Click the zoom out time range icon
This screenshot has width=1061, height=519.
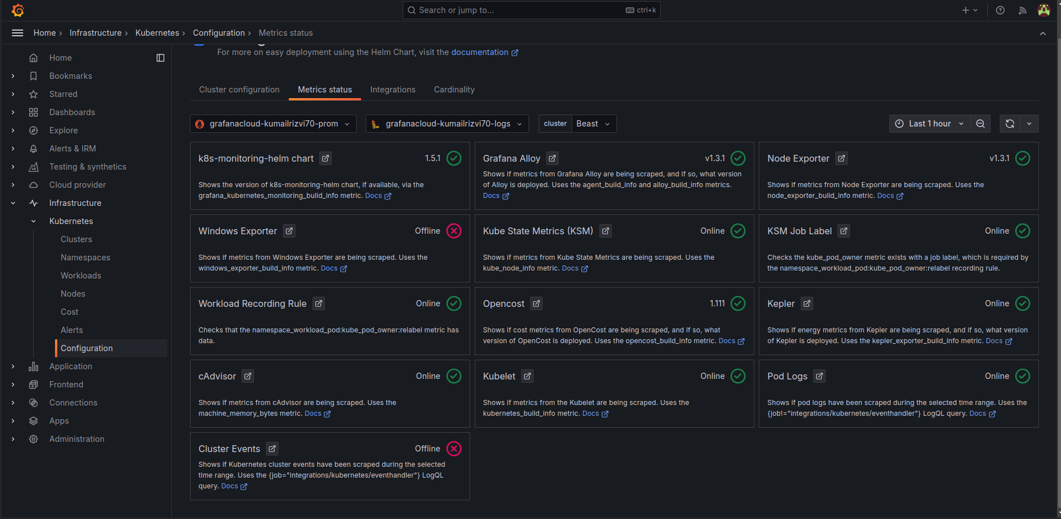coord(980,124)
